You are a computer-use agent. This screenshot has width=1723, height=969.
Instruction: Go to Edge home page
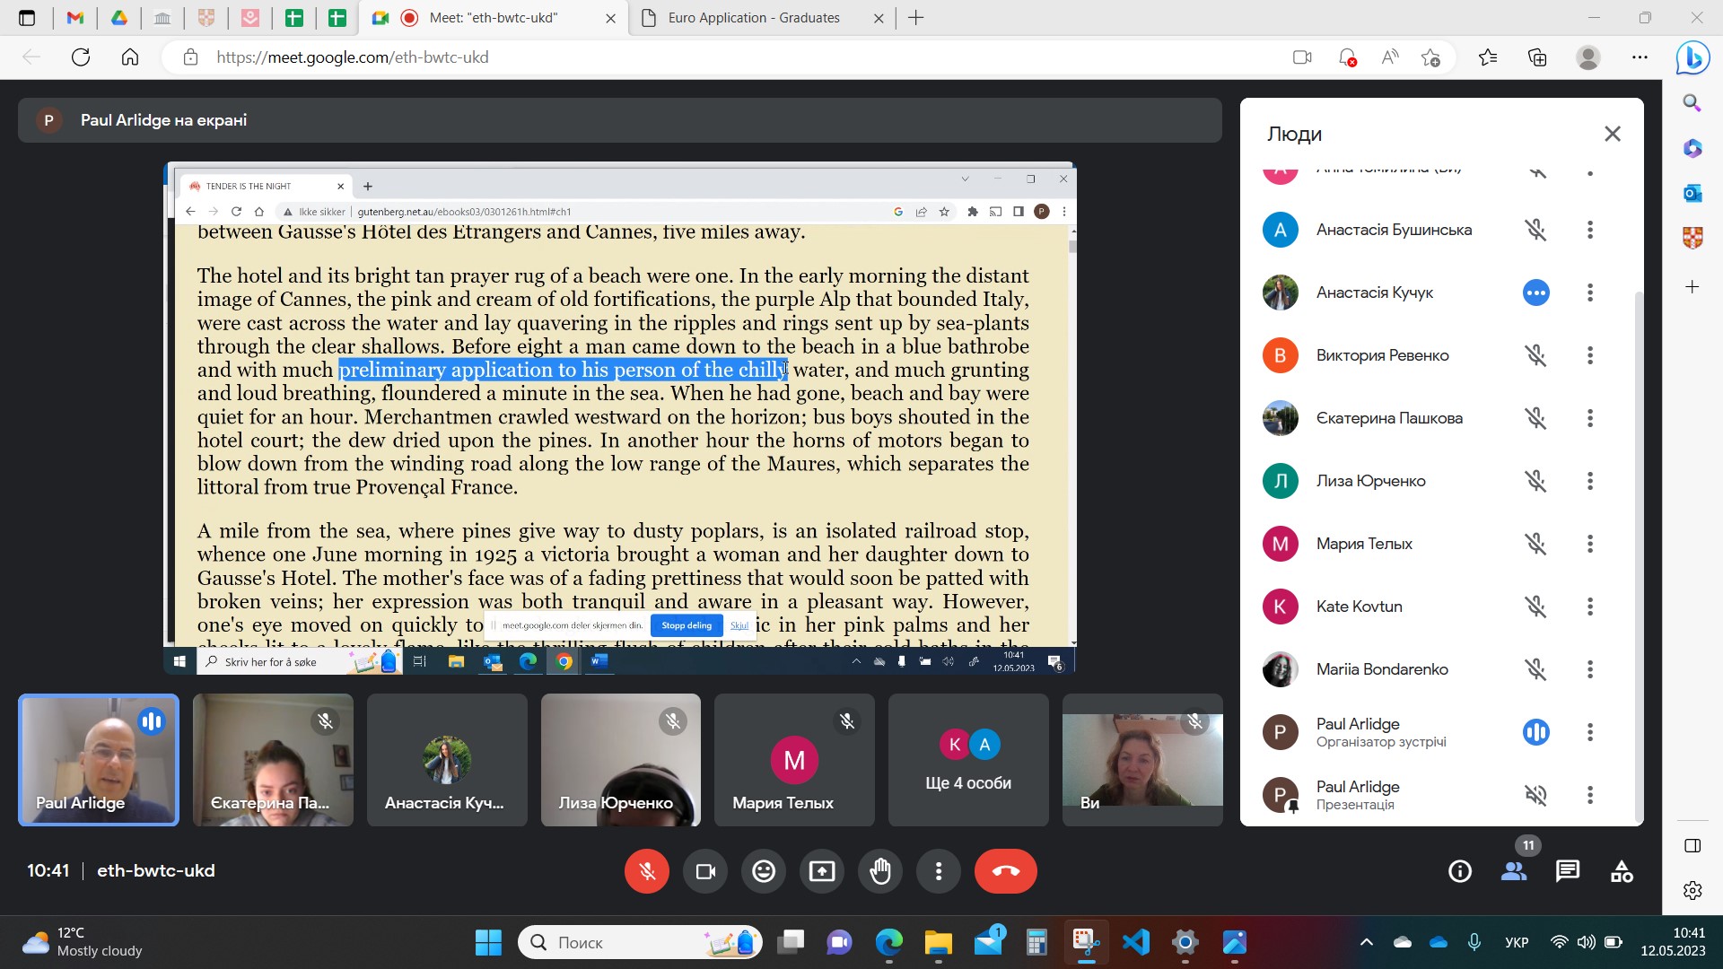coord(130,57)
